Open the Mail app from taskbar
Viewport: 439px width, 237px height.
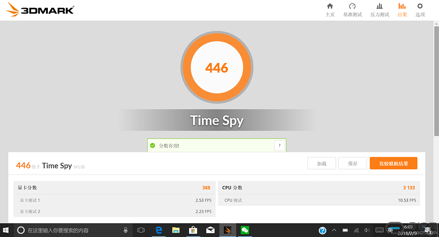[210, 230]
